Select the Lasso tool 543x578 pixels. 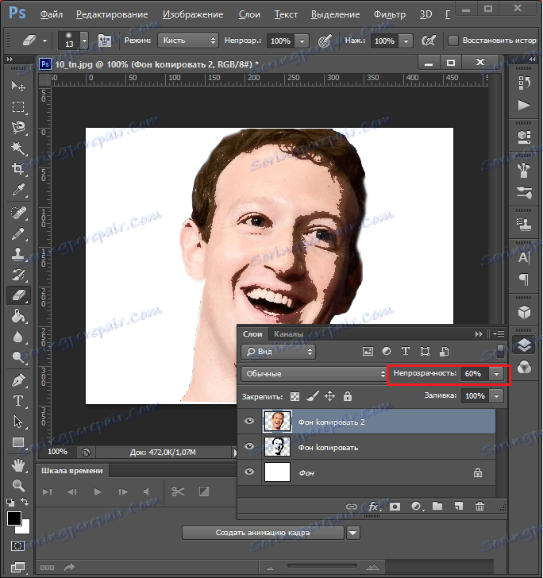click(x=18, y=128)
